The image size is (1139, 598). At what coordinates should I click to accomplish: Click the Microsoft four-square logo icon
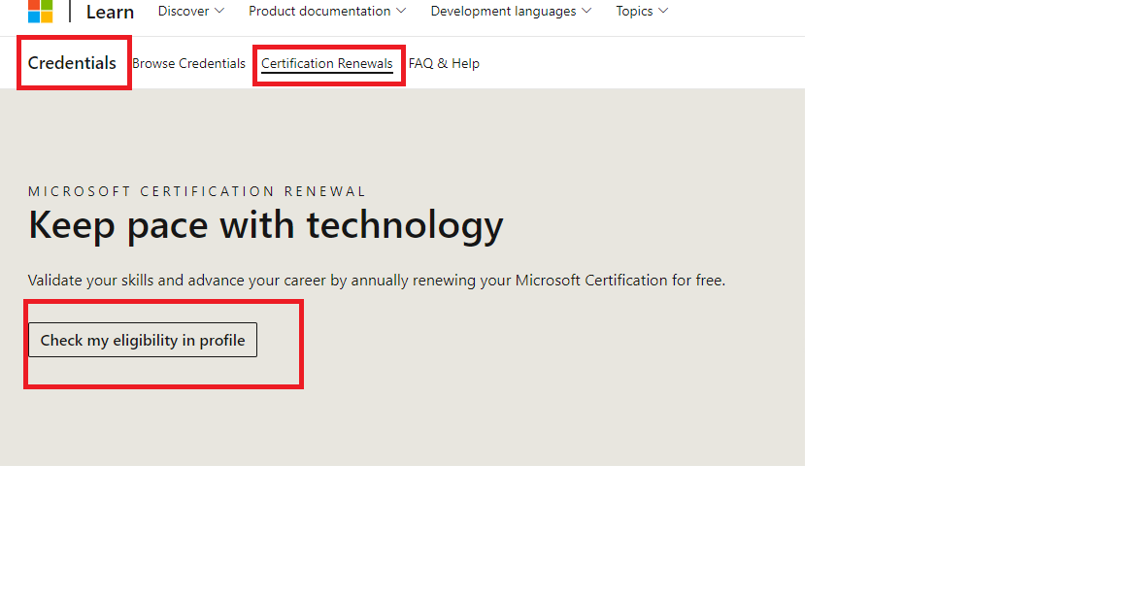click(40, 12)
